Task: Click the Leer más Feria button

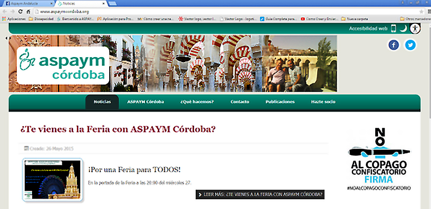Action: pyautogui.click(x=260, y=195)
